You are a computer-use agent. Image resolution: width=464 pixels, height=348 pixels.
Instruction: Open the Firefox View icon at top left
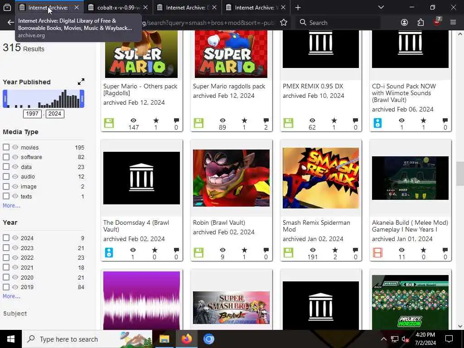7,7
